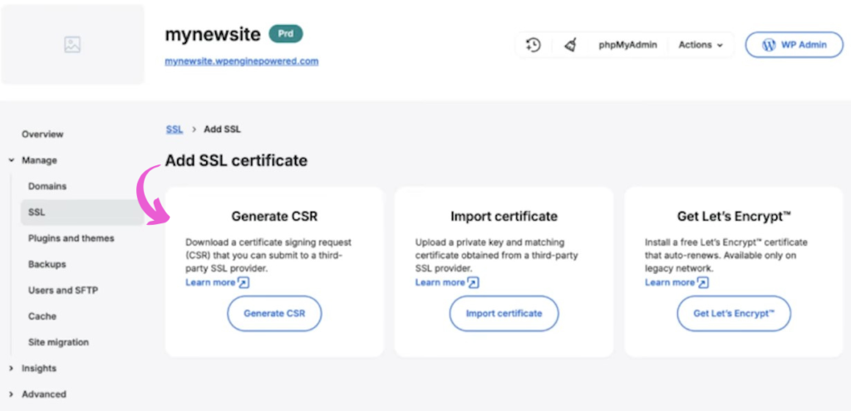Open mynewsite.wpenginepowered.com link
Image resolution: width=851 pixels, height=411 pixels.
pyautogui.click(x=242, y=61)
